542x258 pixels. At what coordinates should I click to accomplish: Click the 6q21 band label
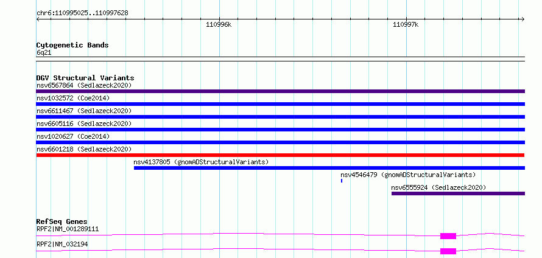tap(44, 53)
